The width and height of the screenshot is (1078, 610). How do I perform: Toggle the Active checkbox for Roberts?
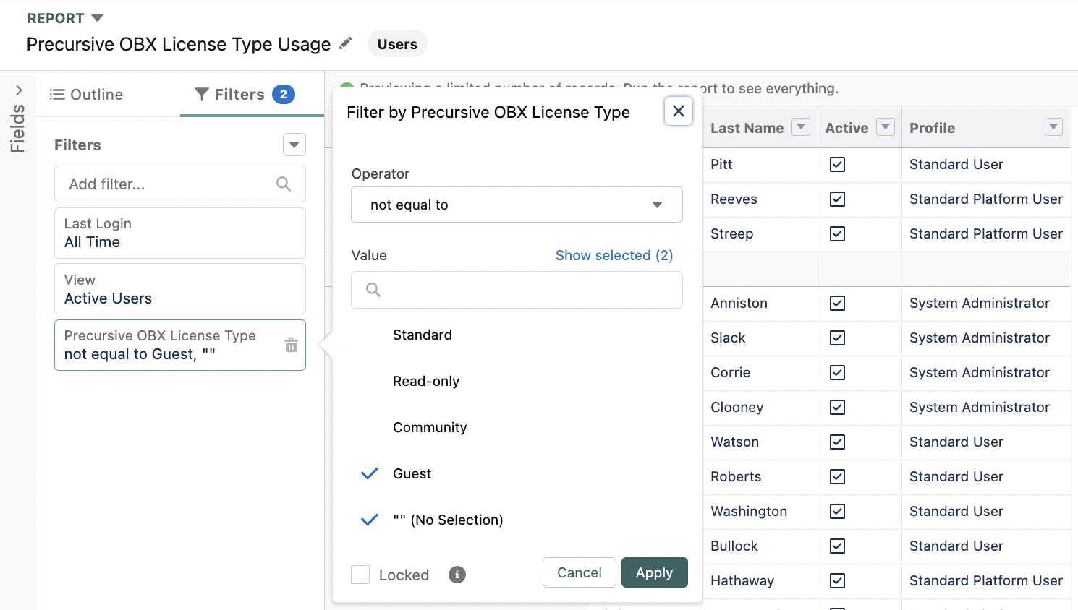(837, 476)
